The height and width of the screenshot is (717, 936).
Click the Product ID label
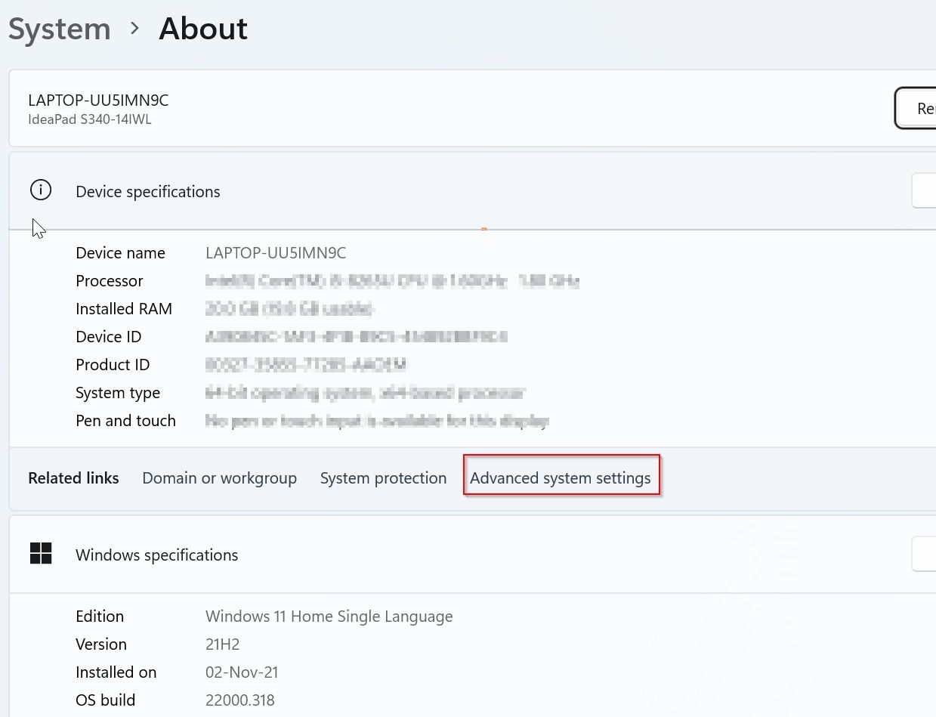[x=113, y=365]
